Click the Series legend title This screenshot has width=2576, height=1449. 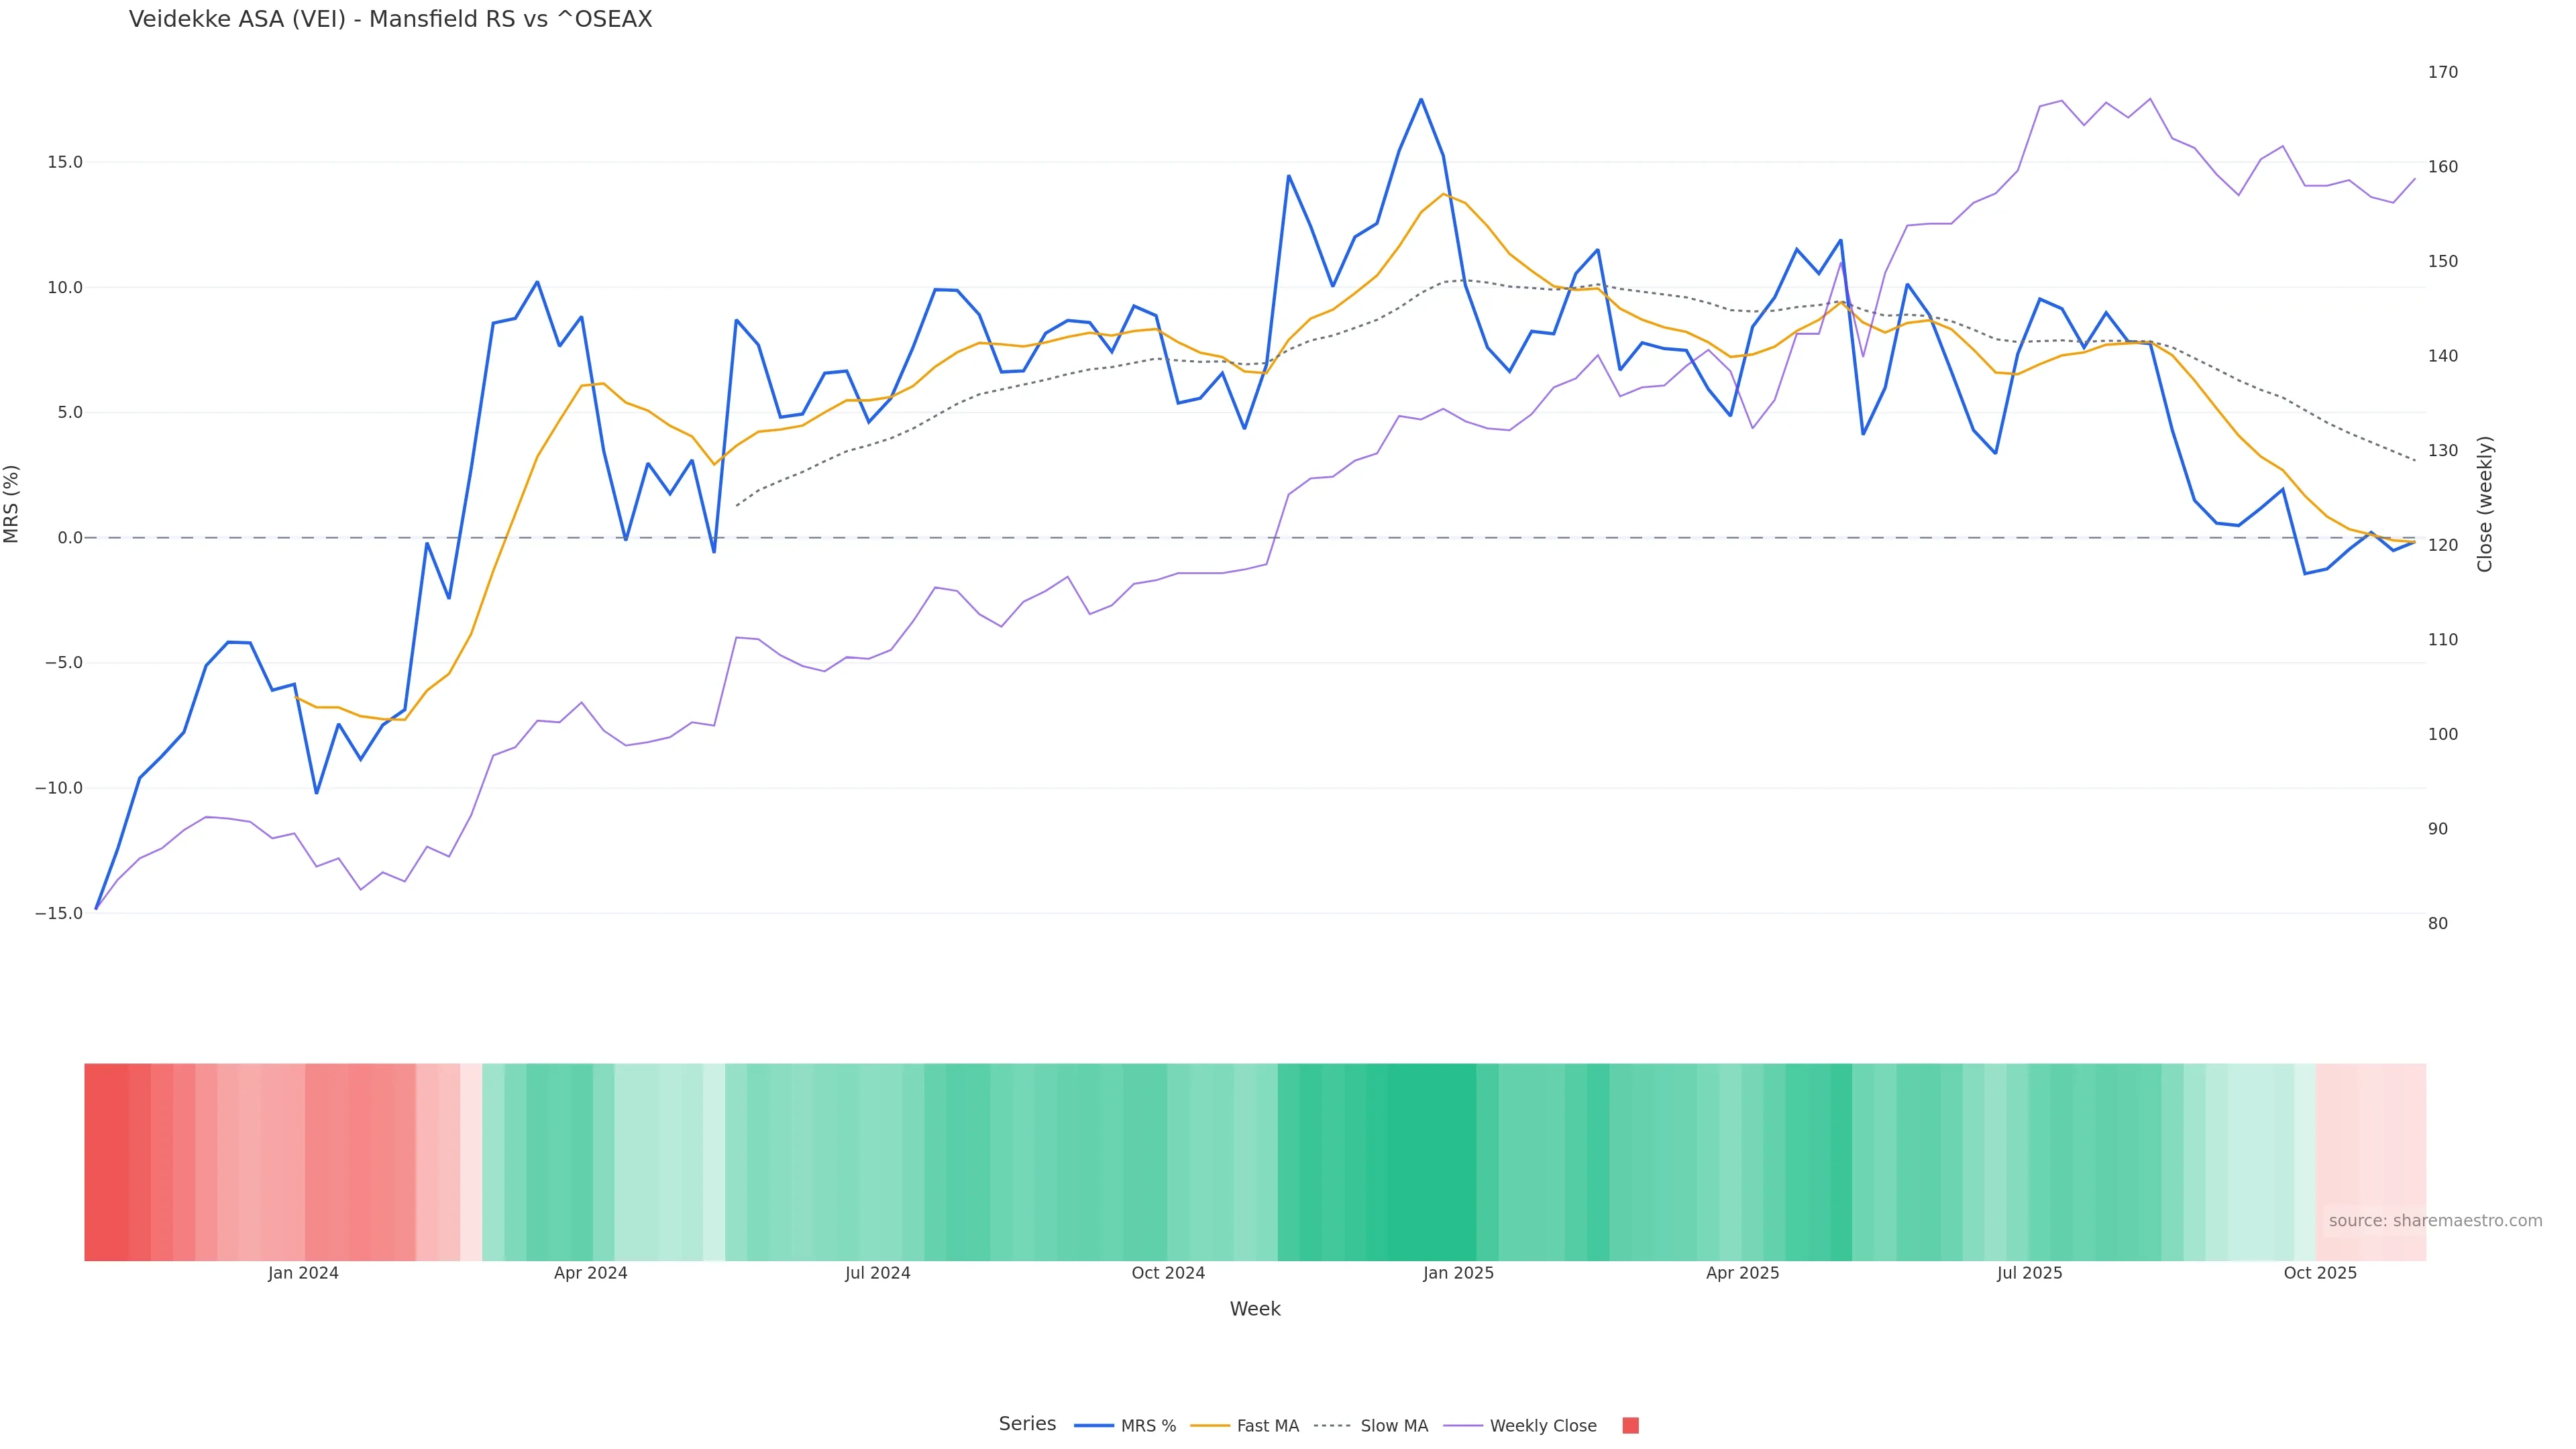point(1027,1424)
